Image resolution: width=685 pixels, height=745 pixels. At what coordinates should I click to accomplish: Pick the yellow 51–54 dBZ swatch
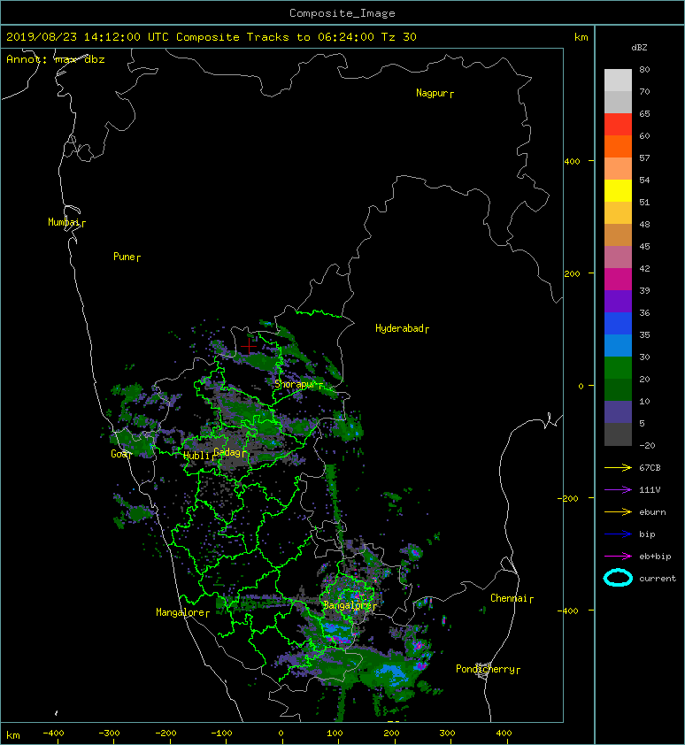point(618,191)
